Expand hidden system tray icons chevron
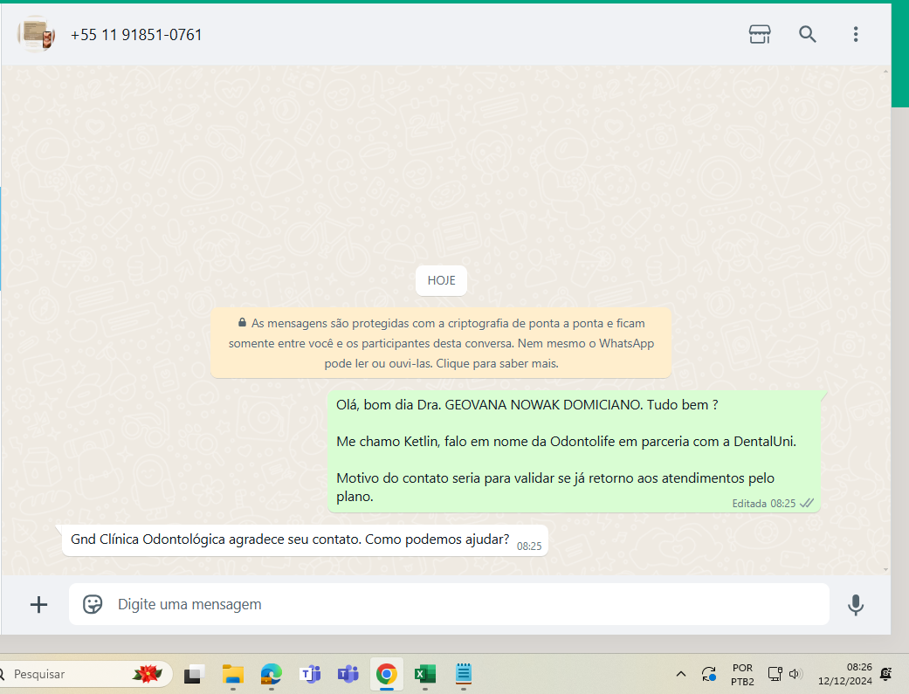 pos(681,674)
